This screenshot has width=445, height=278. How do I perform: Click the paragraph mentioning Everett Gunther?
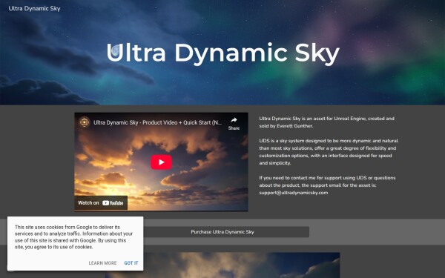click(x=326, y=122)
